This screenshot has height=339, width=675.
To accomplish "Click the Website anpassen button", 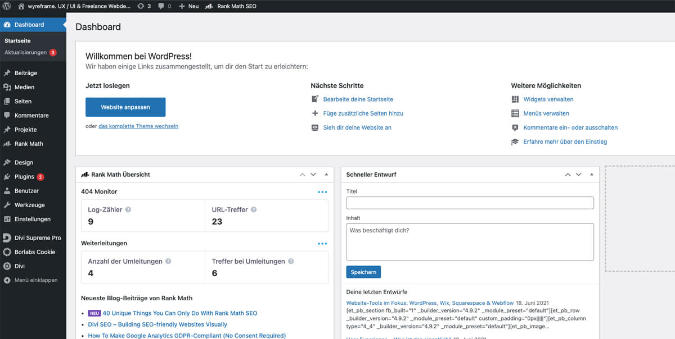I will 125,107.
